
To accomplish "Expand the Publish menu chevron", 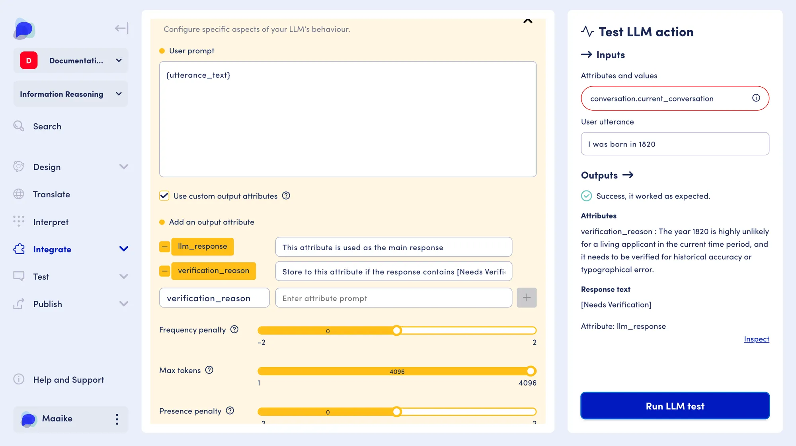I will 124,304.
